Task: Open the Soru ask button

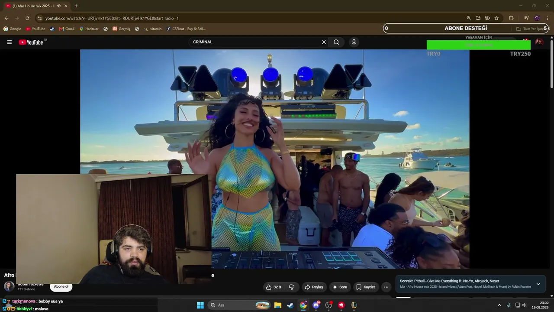Action: point(340,287)
